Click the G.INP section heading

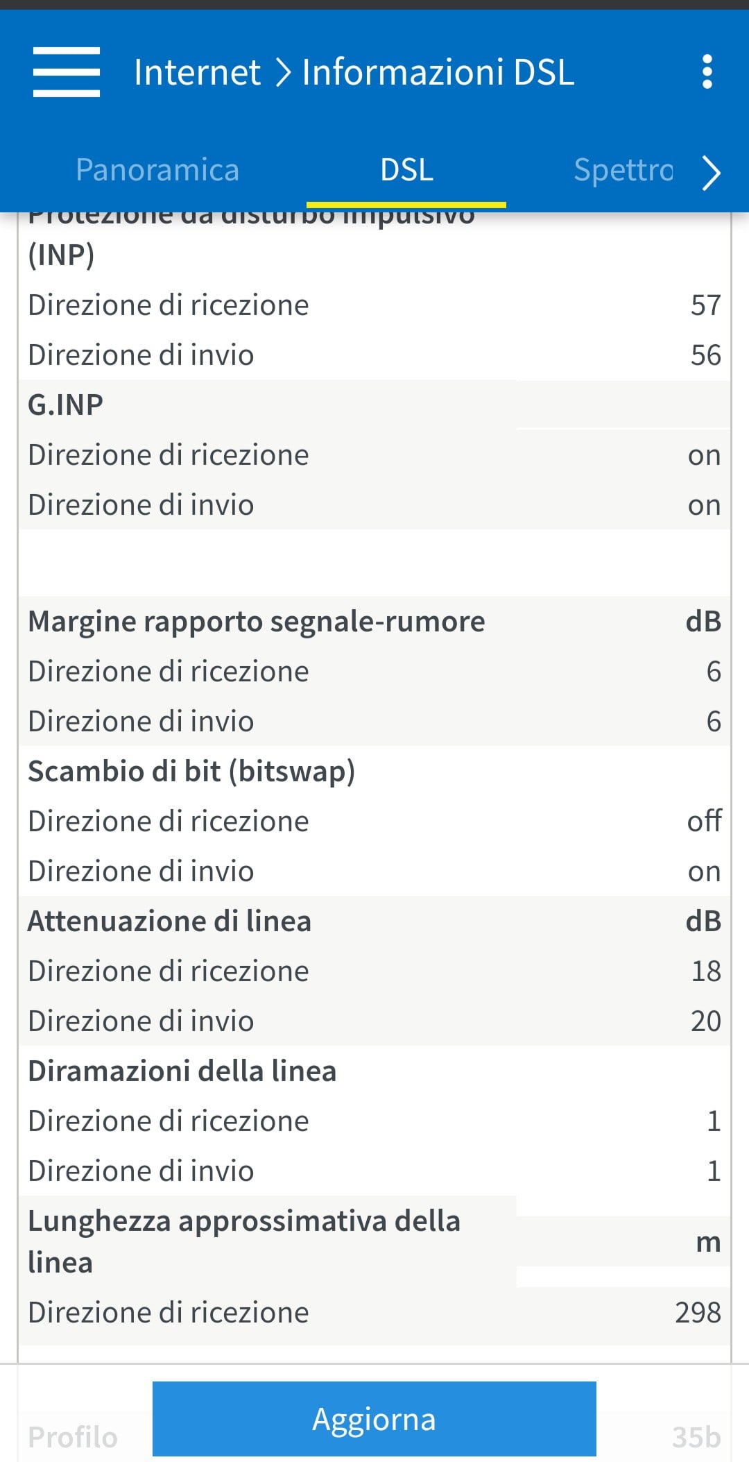(x=66, y=405)
